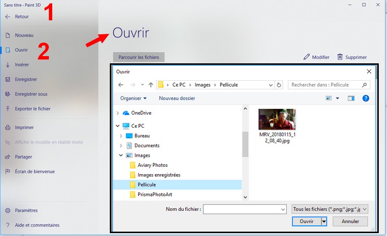Refresh the Pellicule folder view
Image resolution: width=387 pixels, height=236 pixels.
click(x=279, y=85)
